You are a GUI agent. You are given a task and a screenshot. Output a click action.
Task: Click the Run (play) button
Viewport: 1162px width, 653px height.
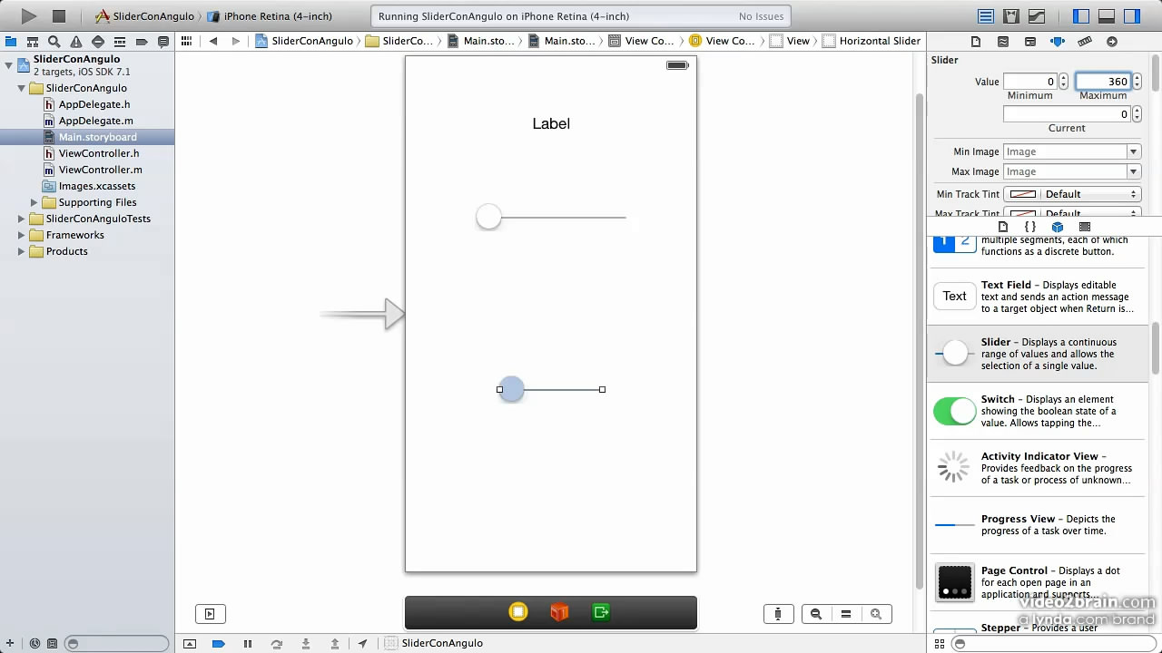[x=29, y=16]
